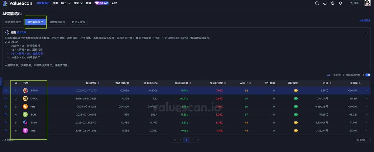Viewport: 374px width, 152px height.
Task: Open APP nav item
Action: tap(114, 3)
